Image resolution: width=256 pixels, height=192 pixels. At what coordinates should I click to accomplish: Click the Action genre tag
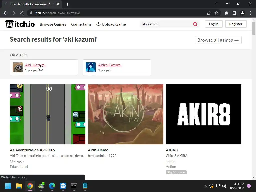171,167
